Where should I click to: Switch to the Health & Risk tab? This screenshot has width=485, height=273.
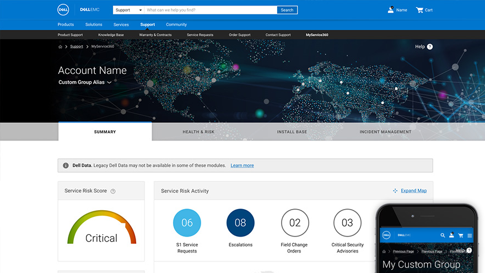point(198,132)
